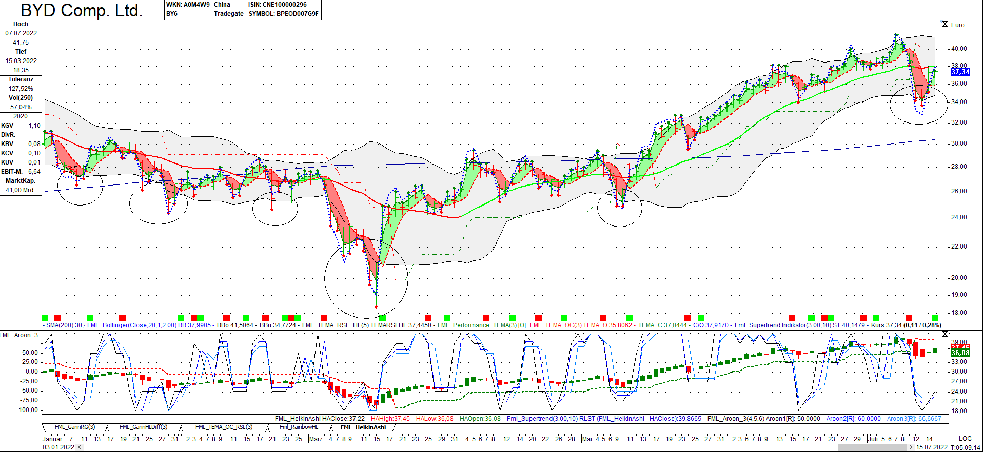Click the Aroon3[R]:-66,6667 legend value
Screen dimensions: 983x452
coord(914,419)
